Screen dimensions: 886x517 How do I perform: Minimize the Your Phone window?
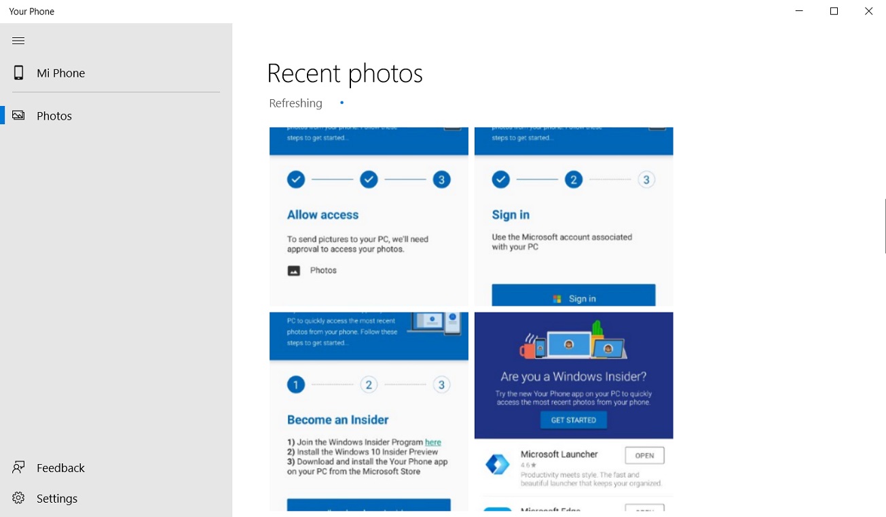(x=800, y=12)
